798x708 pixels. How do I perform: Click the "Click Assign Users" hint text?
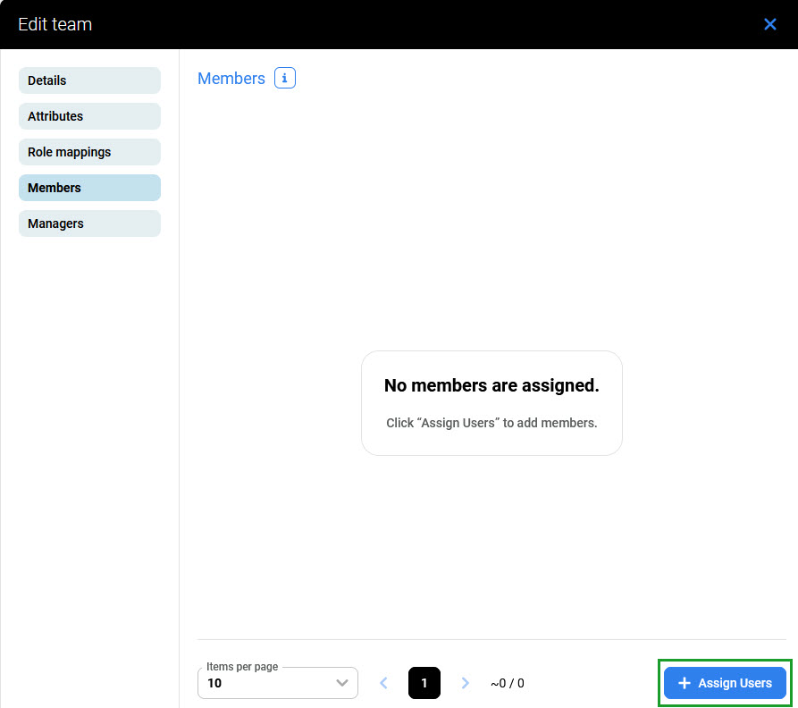point(491,423)
